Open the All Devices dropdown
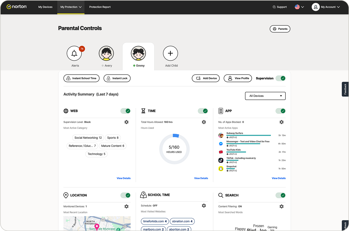Screen dimensions: 349x231 [265, 96]
